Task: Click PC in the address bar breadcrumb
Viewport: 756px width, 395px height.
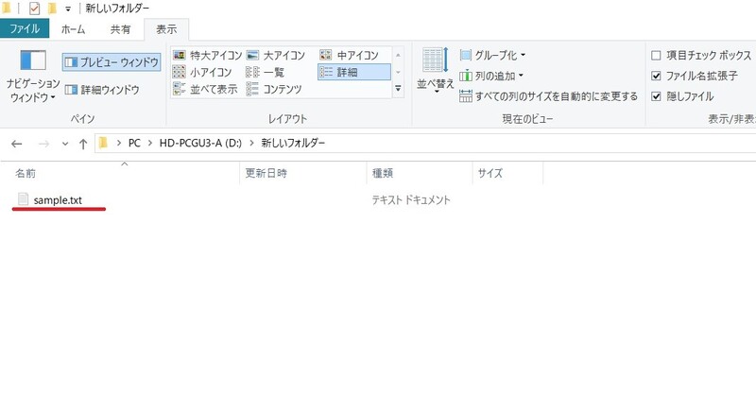Action: [134, 144]
